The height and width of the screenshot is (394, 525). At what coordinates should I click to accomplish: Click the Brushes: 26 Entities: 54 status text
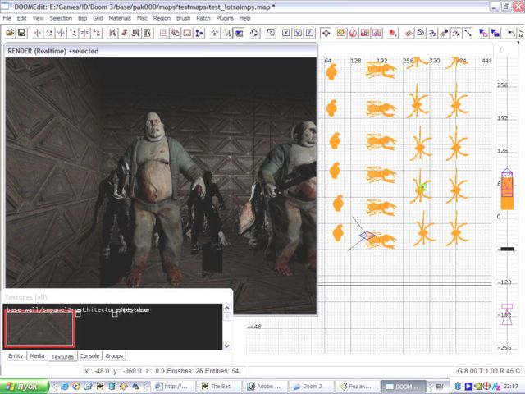click(203, 371)
